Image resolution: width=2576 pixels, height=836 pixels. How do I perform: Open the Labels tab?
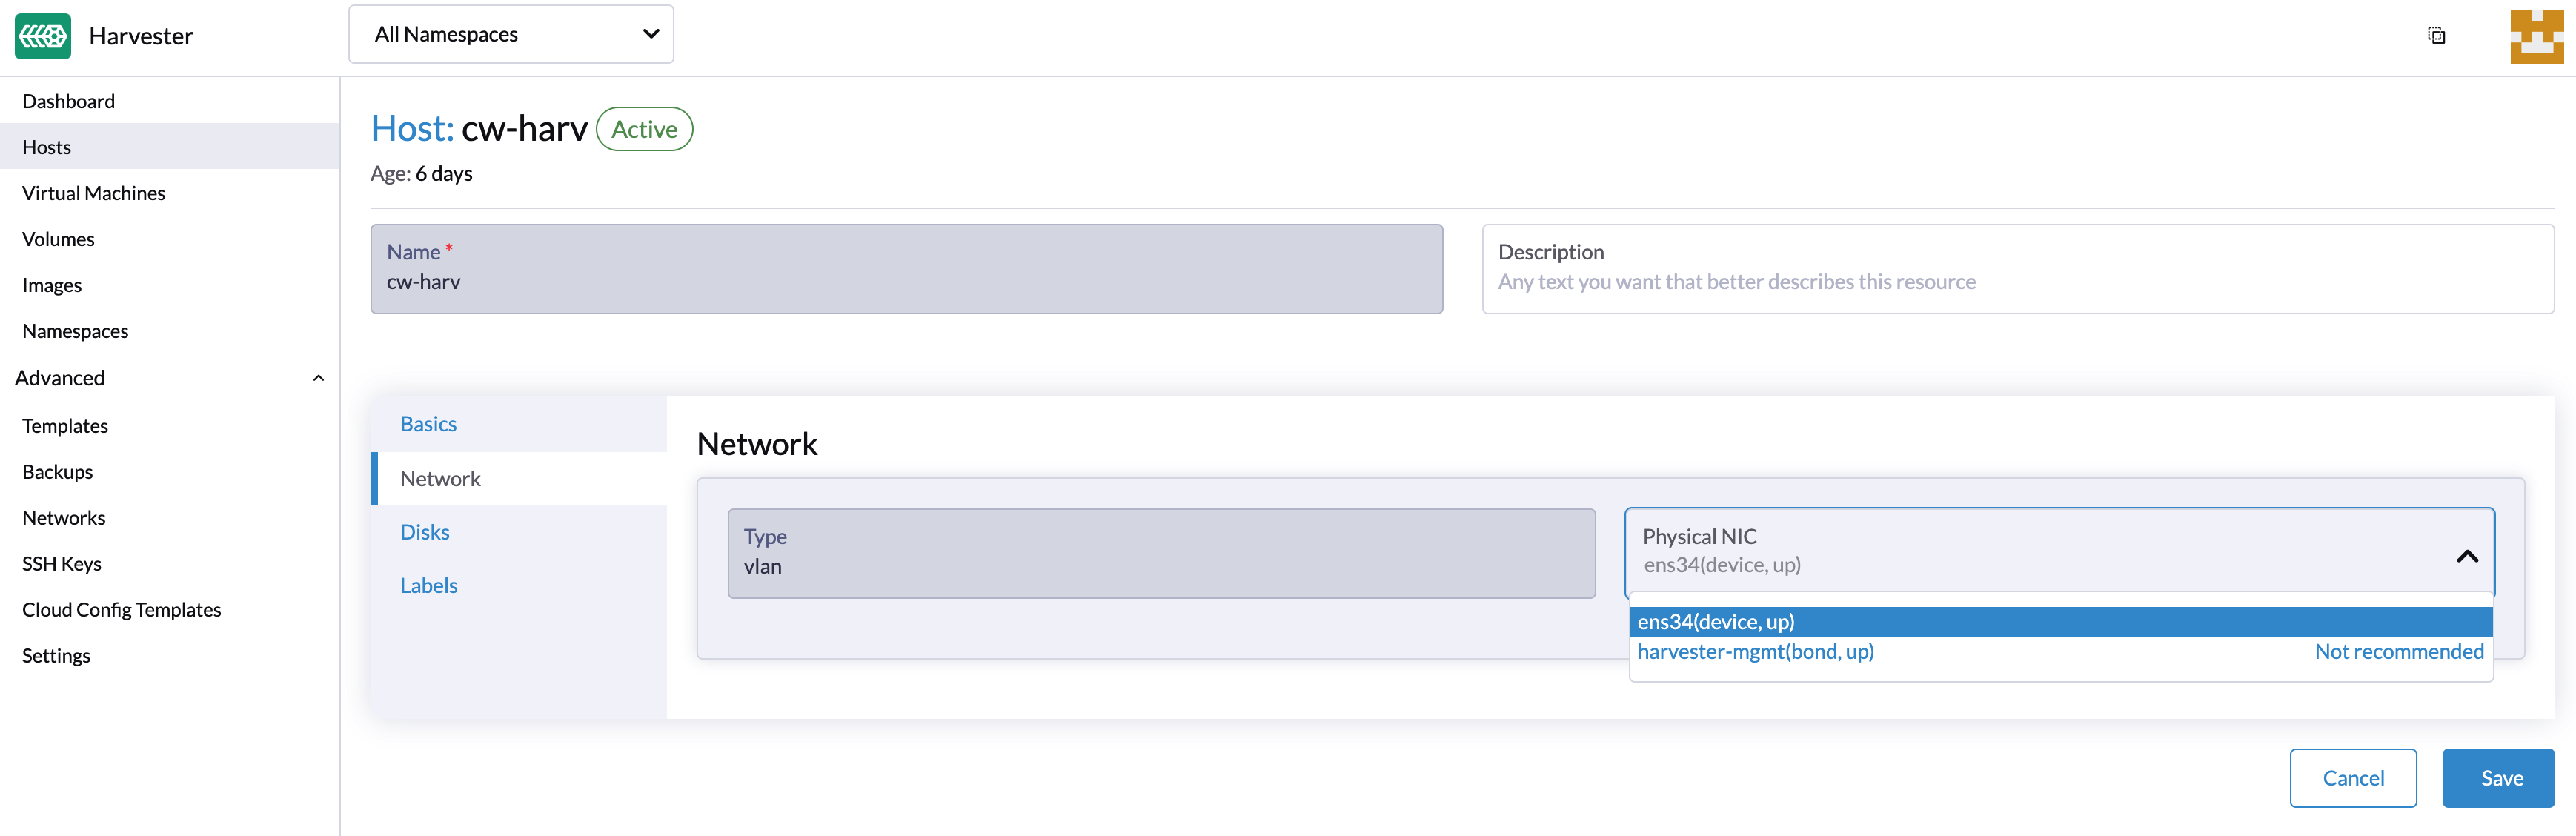point(429,586)
